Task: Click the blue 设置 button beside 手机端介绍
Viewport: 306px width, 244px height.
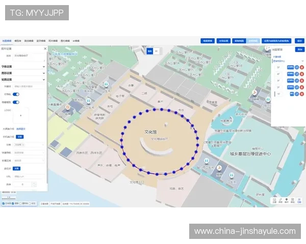Action: pyautogui.click(x=20, y=137)
